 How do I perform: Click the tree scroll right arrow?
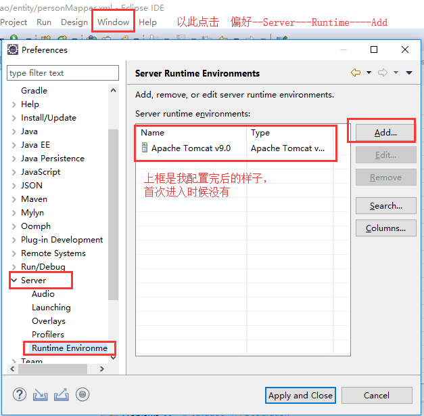pos(102,369)
